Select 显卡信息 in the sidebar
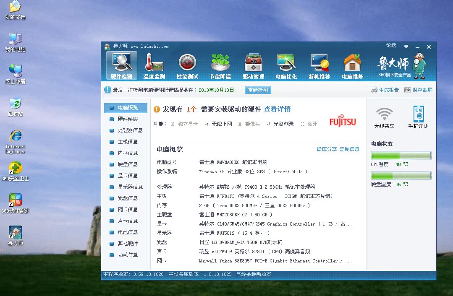Screen dimensions: 453x296 tap(126, 175)
